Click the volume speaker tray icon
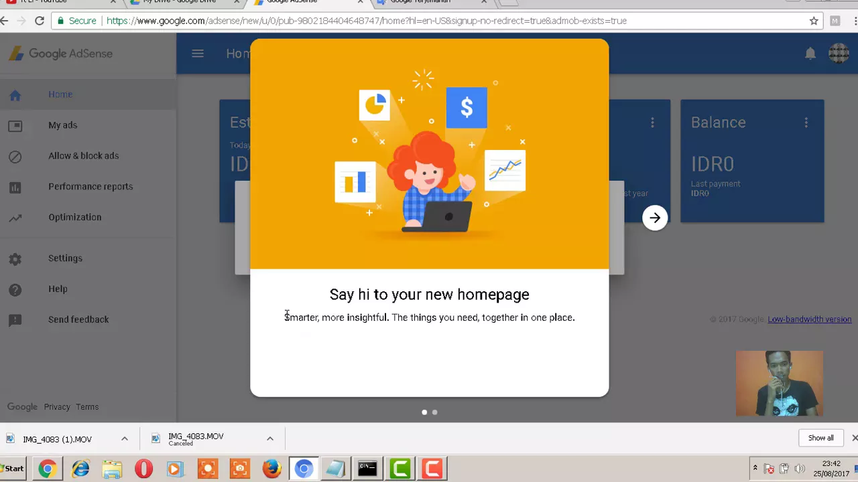Viewport: 858px width, 482px height. (800, 469)
